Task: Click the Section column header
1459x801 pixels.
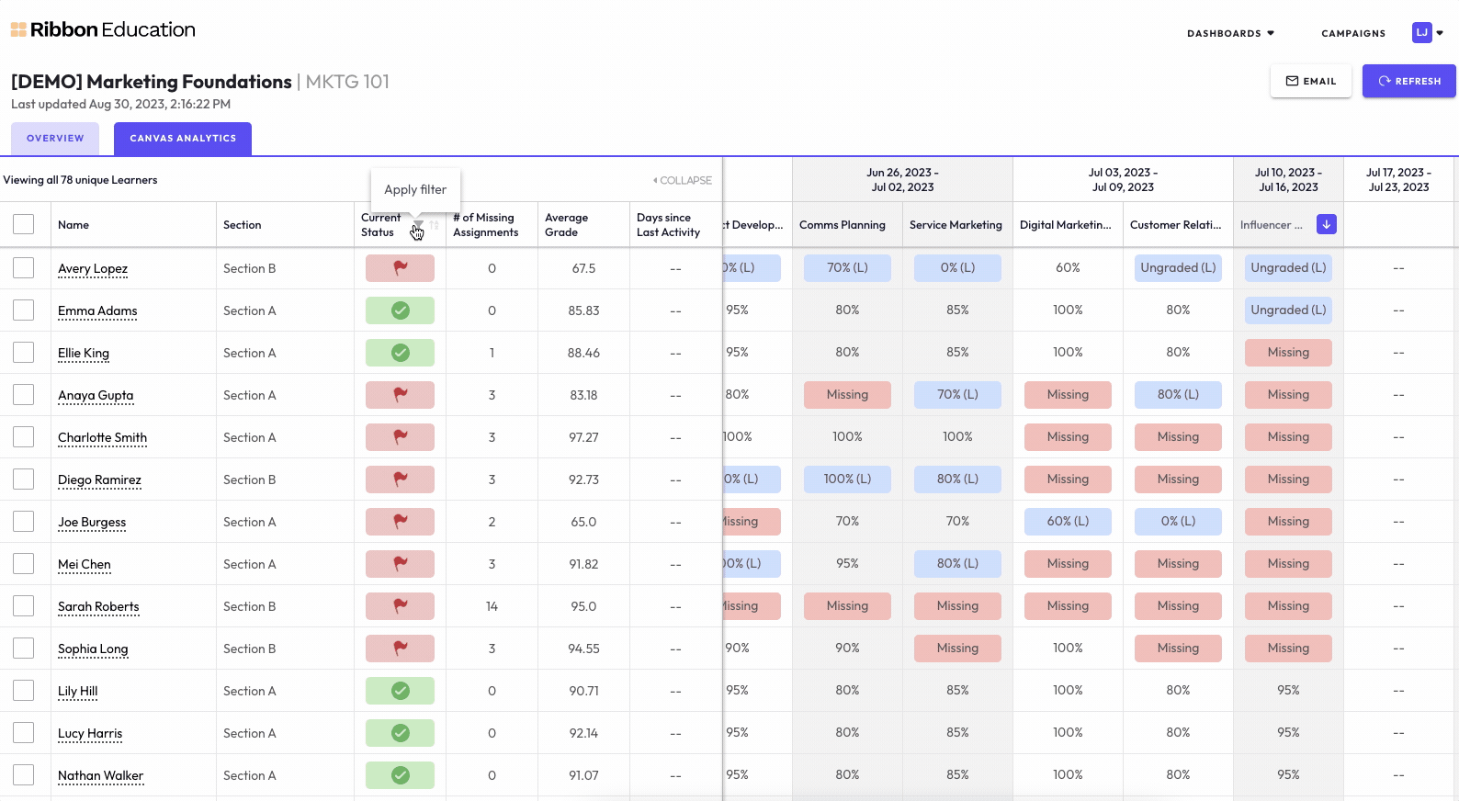Action: [x=243, y=225]
